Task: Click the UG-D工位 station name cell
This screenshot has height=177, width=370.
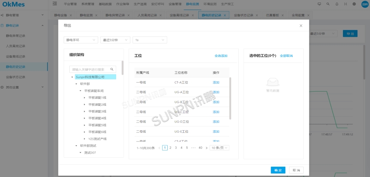Action: click(182, 122)
